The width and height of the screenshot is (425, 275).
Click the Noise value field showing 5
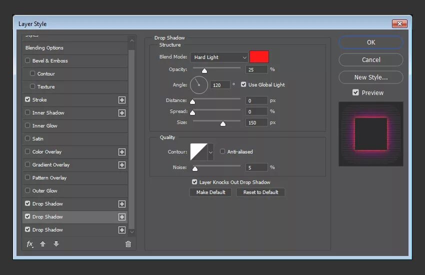click(x=256, y=167)
